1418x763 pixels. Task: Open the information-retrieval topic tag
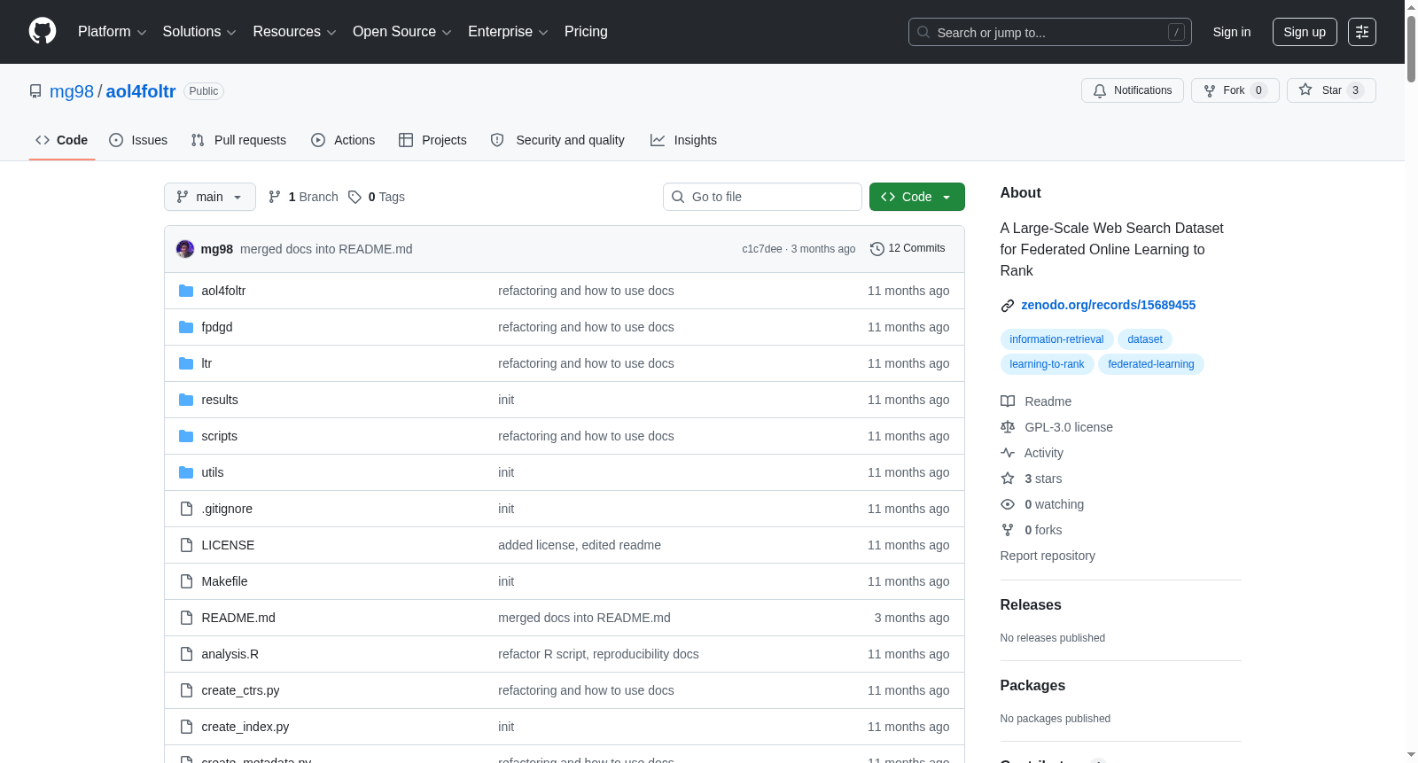point(1056,339)
